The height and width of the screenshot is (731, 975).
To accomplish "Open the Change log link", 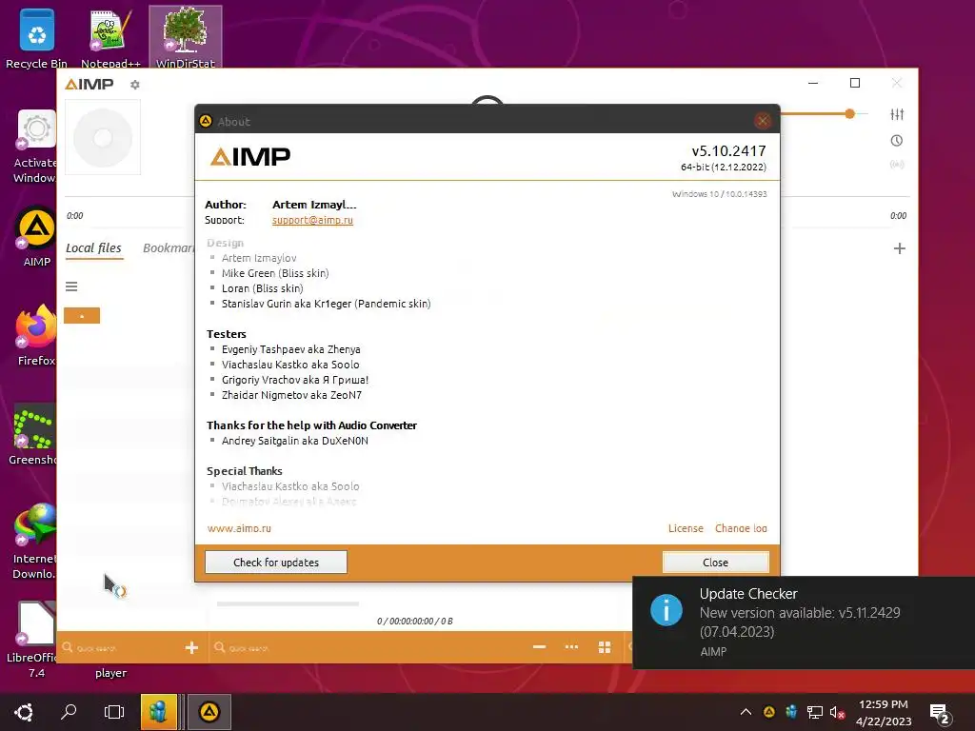I will pos(741,528).
